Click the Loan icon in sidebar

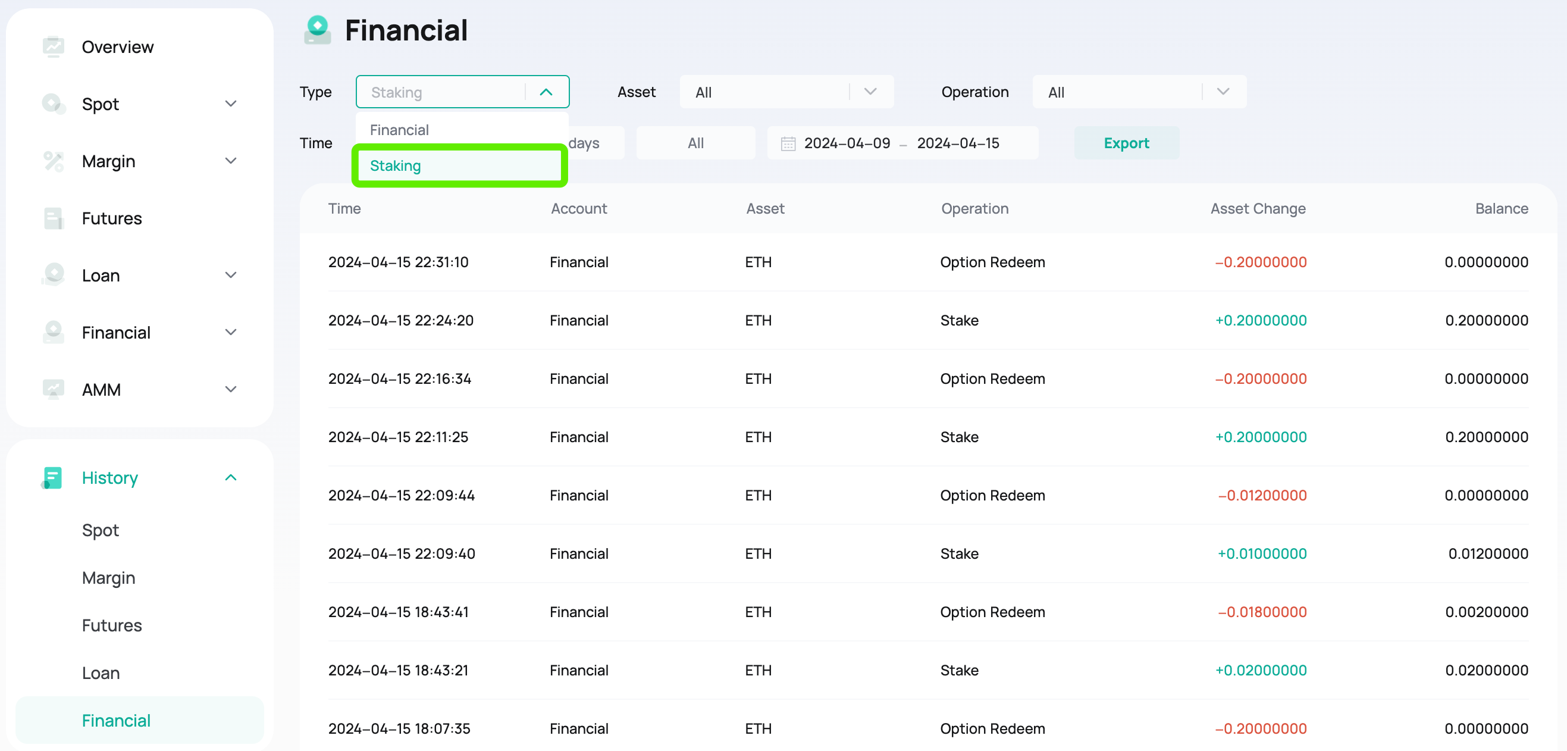tap(54, 275)
